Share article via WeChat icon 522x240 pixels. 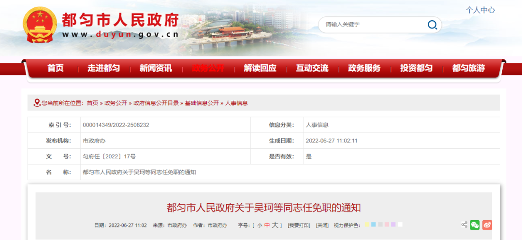pos(475,225)
